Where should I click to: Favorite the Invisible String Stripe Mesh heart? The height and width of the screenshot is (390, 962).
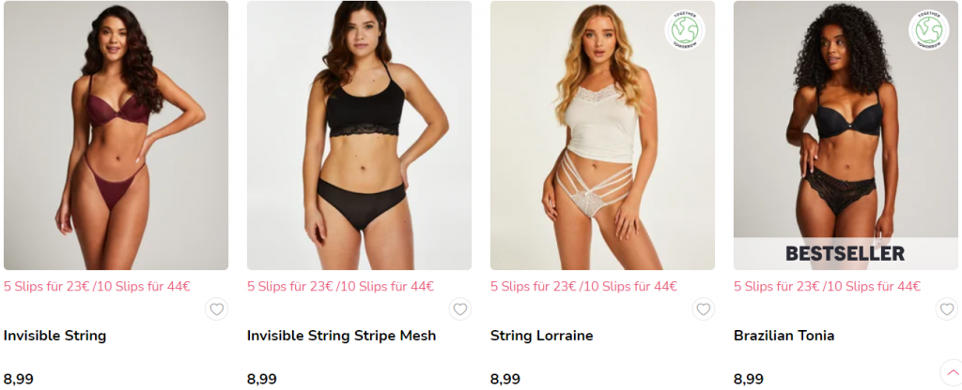coord(460,309)
